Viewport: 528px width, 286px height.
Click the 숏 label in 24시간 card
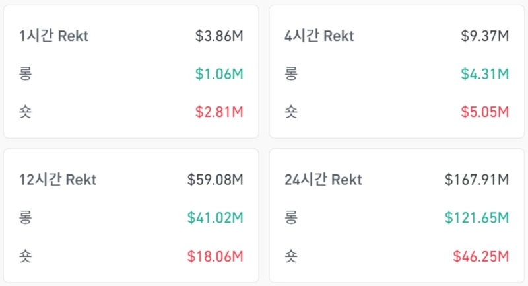click(x=291, y=255)
